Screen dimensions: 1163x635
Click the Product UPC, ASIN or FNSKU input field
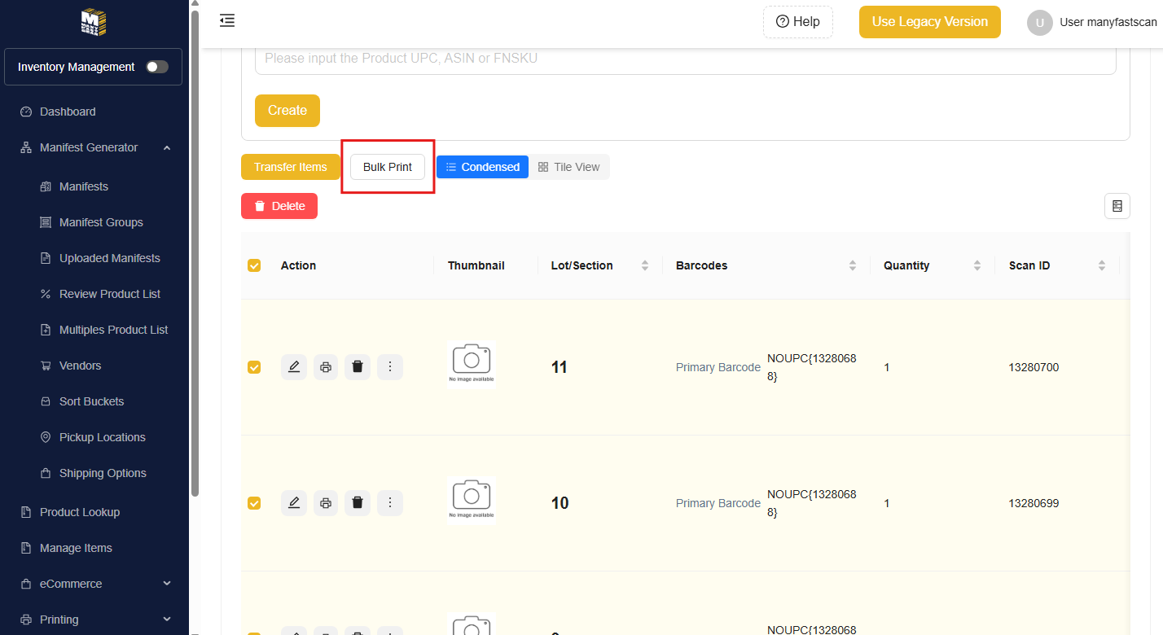click(685, 59)
